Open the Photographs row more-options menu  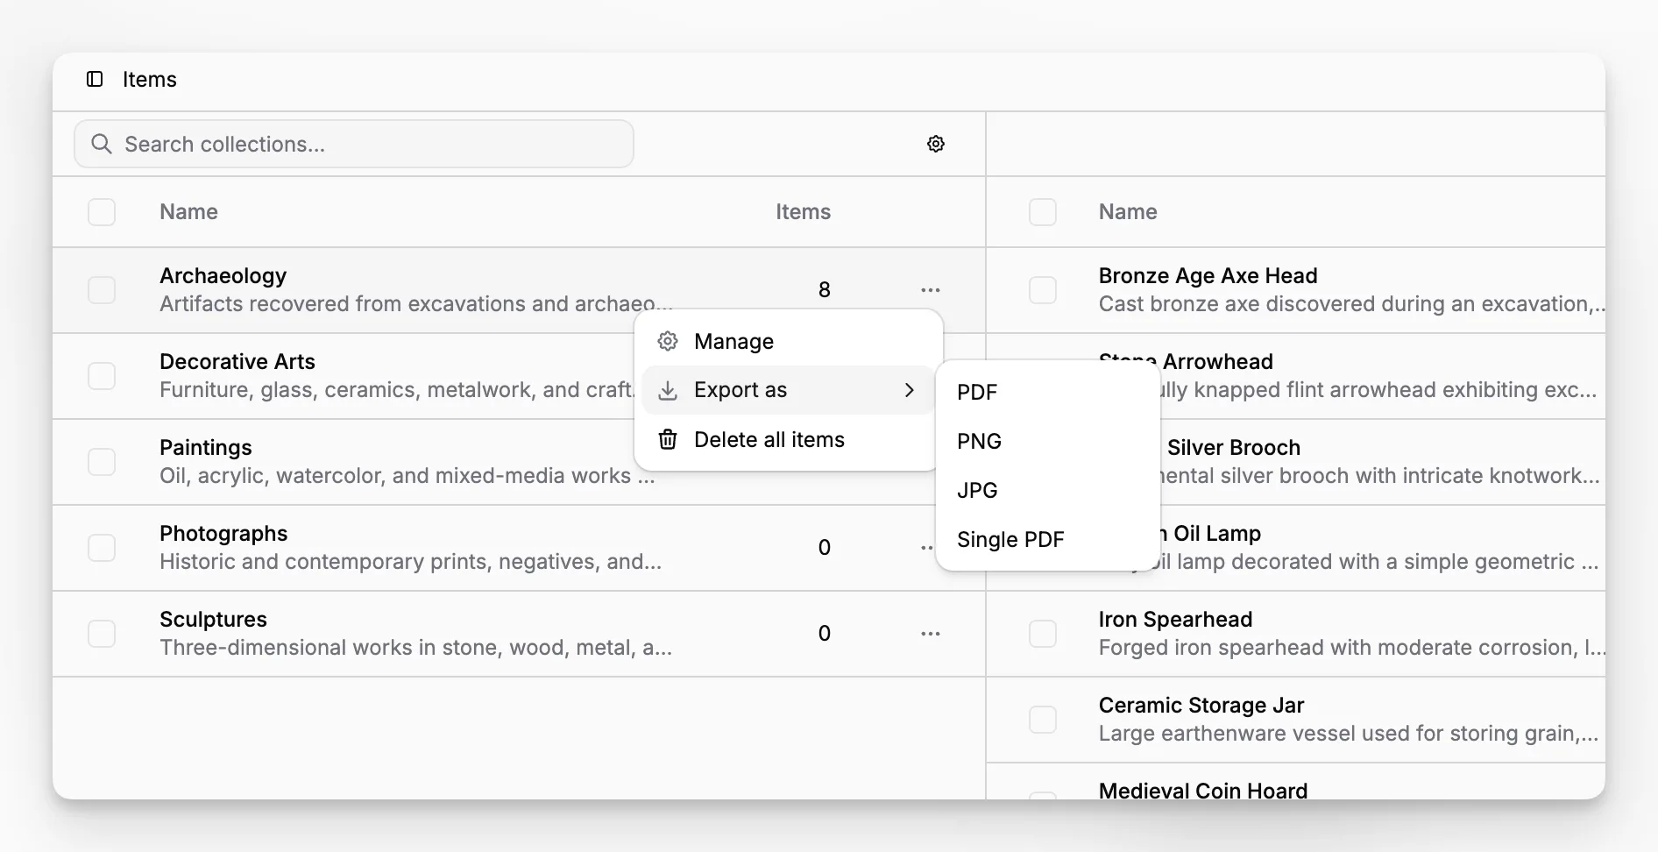point(927,547)
